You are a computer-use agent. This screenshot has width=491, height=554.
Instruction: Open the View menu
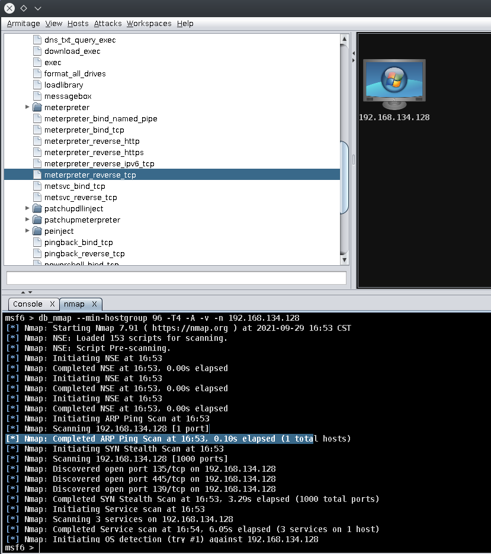(x=54, y=24)
